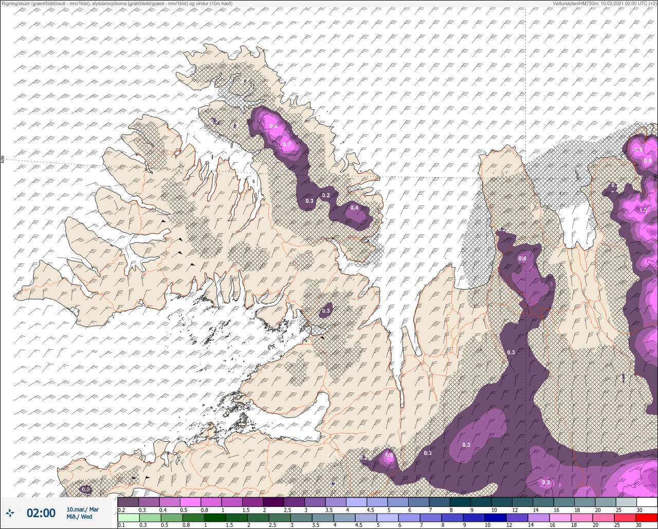This screenshot has height=529, width=658.
Task: Click the pale green first swatch of lower legend
Action: tap(128, 517)
